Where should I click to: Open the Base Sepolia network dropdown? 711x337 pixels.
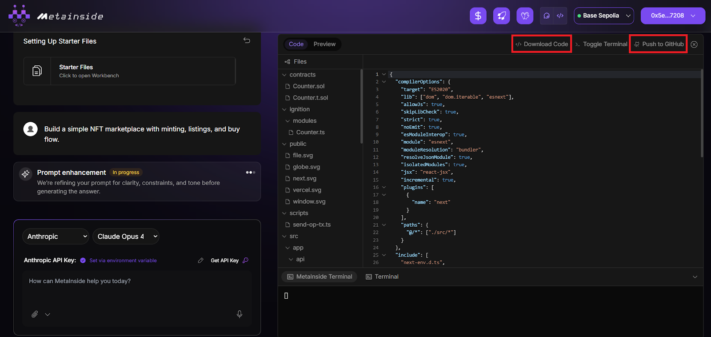point(603,16)
